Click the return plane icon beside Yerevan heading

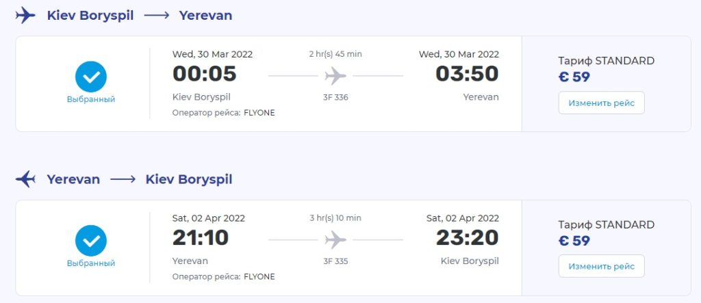tap(25, 180)
